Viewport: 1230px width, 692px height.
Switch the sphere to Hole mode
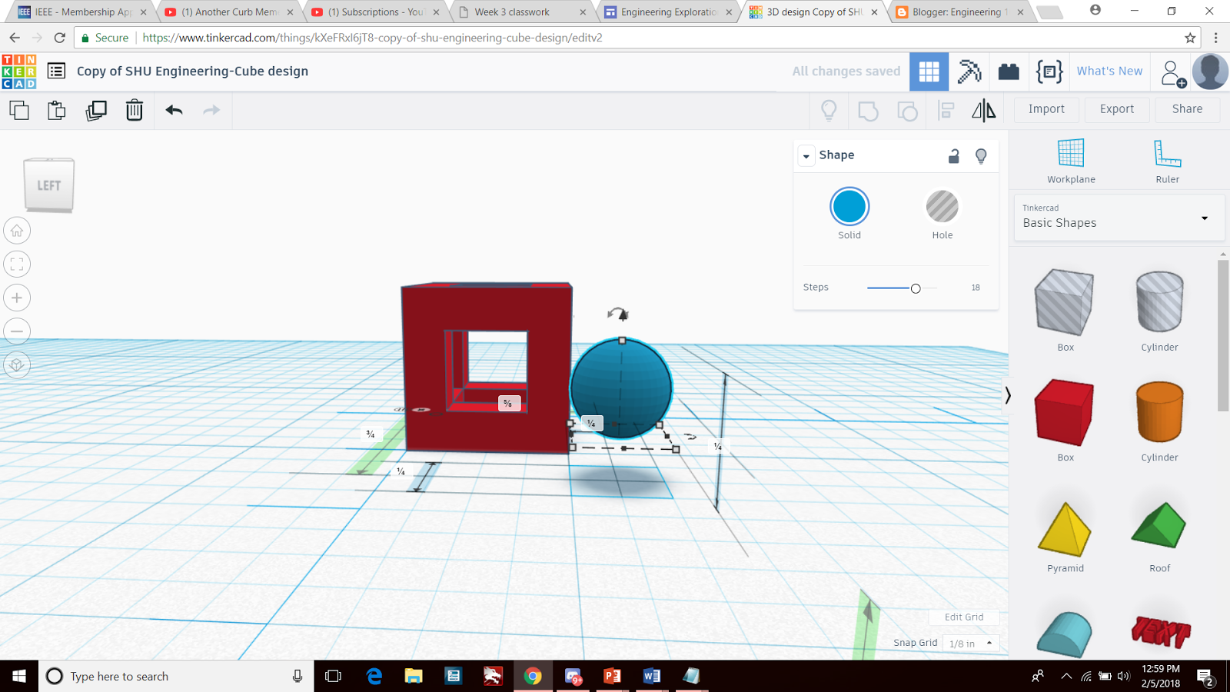[942, 206]
